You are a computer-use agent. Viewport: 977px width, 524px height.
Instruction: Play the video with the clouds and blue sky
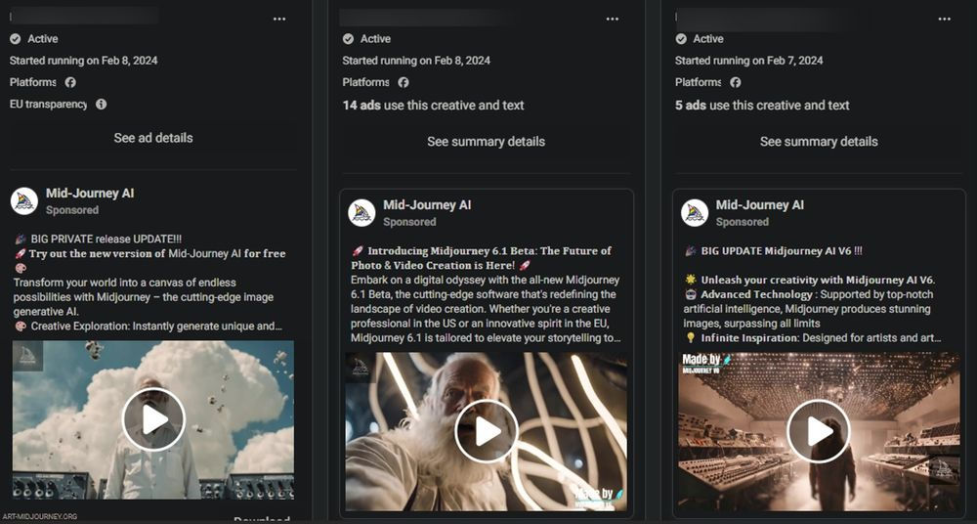click(153, 419)
